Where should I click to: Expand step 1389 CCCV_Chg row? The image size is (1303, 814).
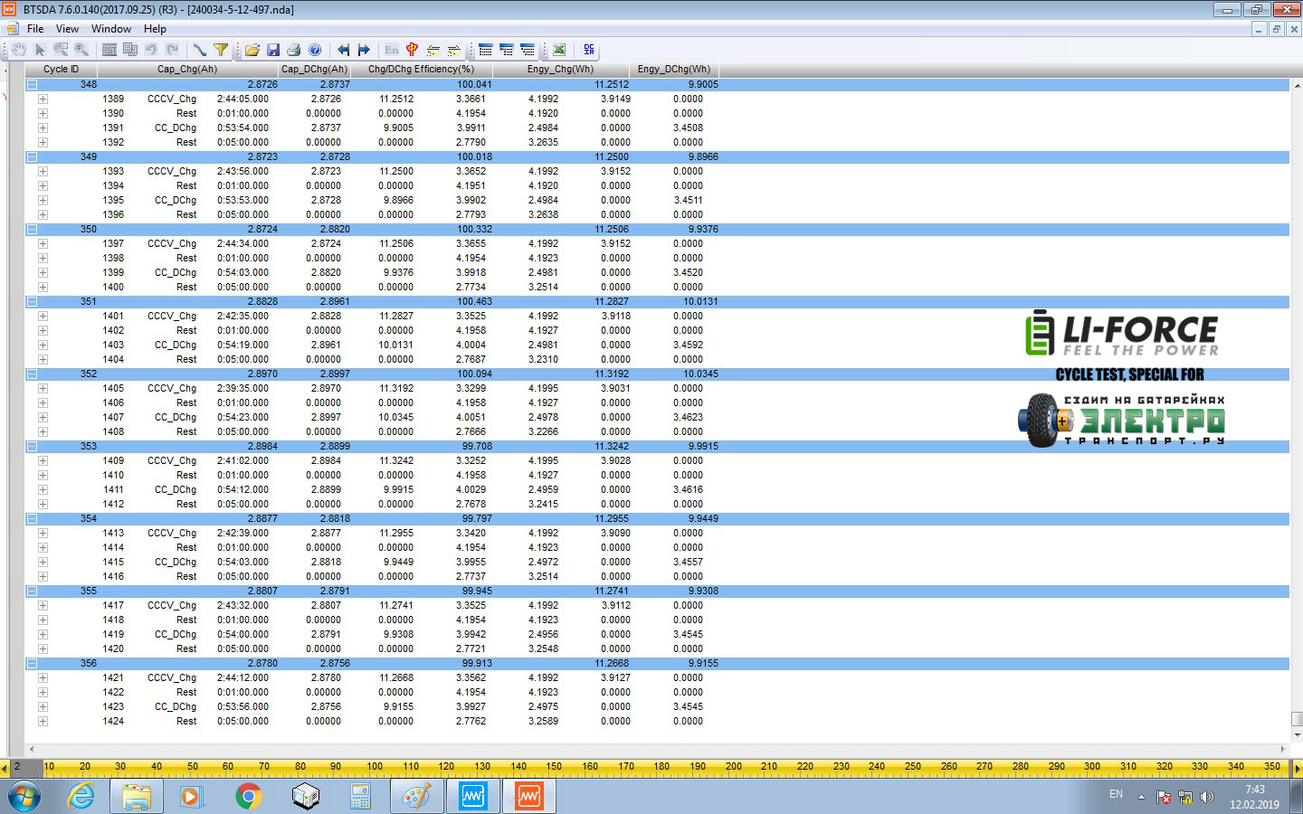click(43, 99)
